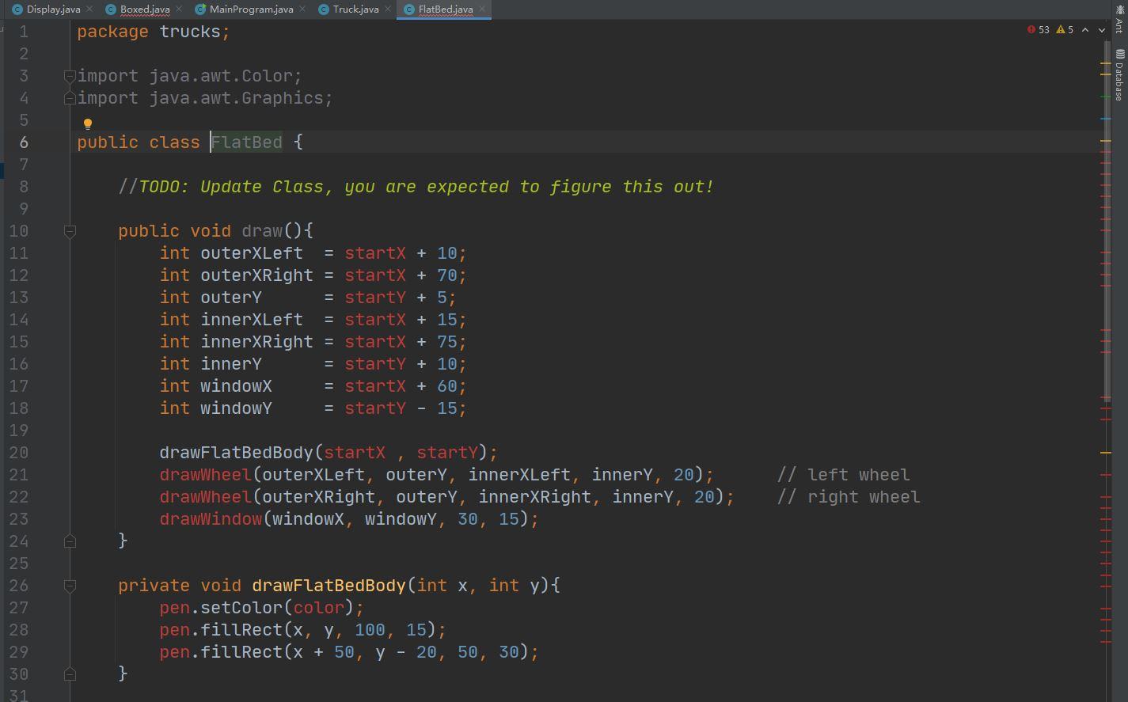Click the windowY variable declaration
The height and width of the screenshot is (702, 1128).
[x=236, y=408]
